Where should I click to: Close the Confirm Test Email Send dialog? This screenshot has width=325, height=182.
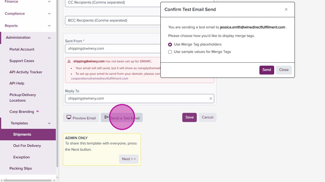[x=286, y=9]
